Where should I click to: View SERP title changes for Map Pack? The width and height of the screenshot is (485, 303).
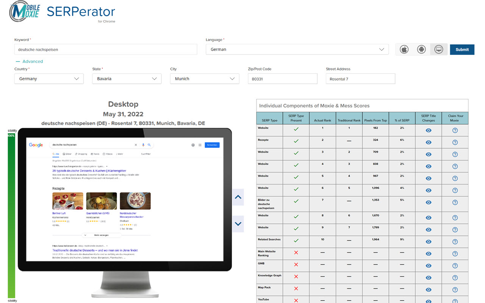pyautogui.click(x=429, y=290)
